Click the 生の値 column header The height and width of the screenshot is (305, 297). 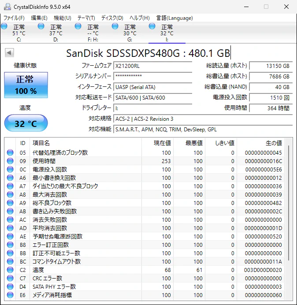261,143
